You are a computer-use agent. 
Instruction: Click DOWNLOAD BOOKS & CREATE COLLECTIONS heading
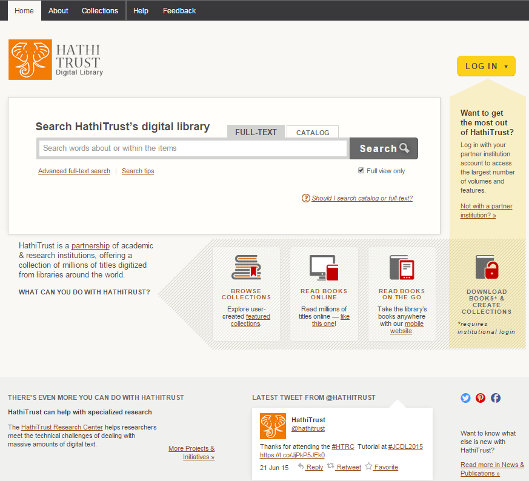(487, 302)
